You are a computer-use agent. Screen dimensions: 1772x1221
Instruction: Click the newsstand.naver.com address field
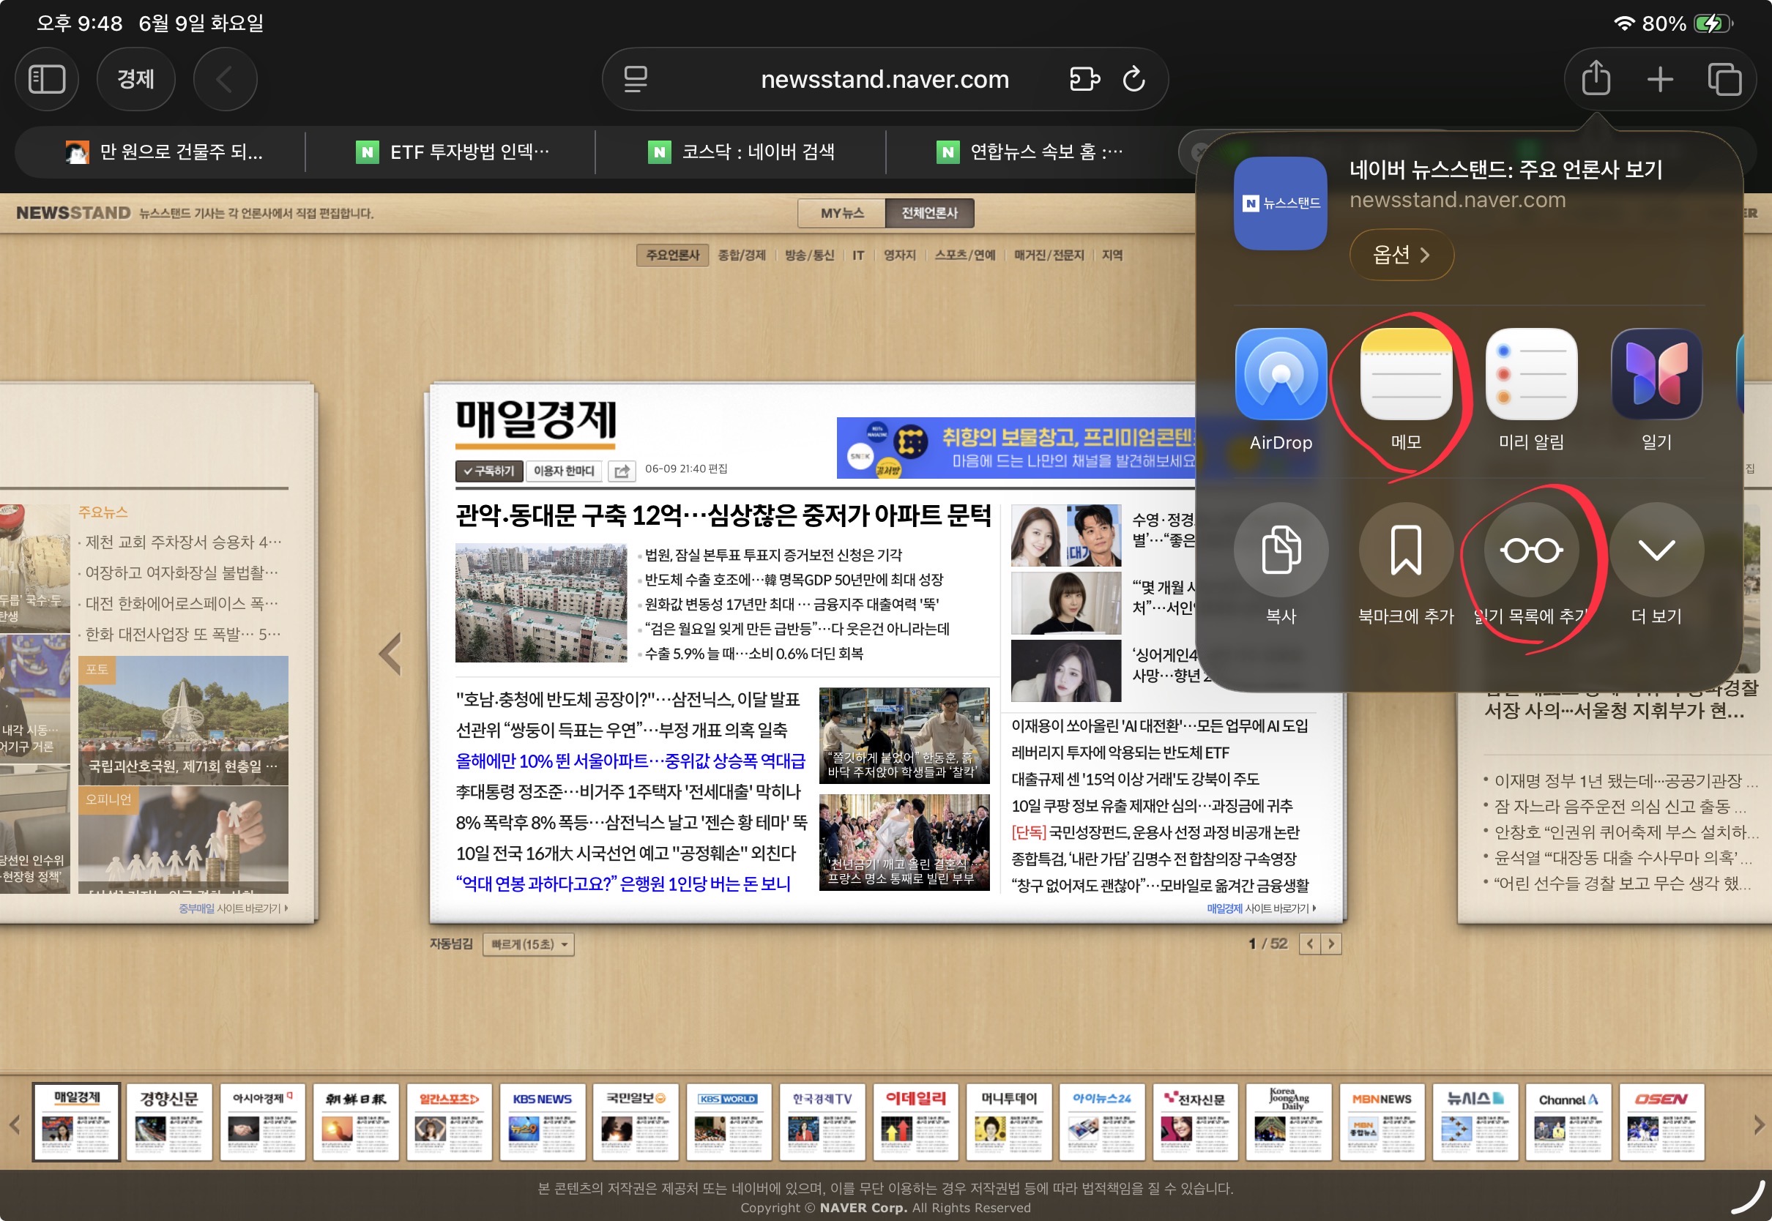885,79
